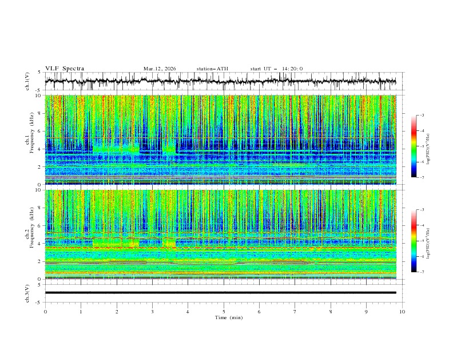Click the "-3" tick on ch.1 colorbar
453x350 pixels.
coord(422,115)
